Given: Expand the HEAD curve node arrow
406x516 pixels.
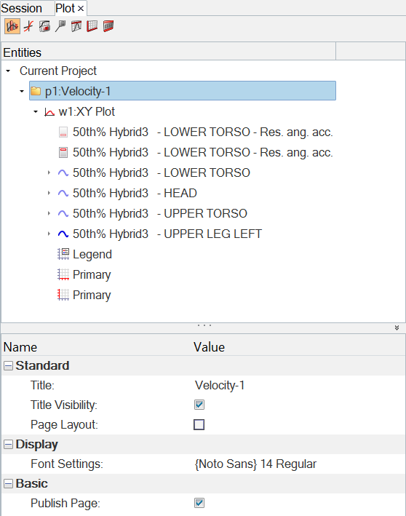Looking at the screenshot, I should click(x=49, y=193).
